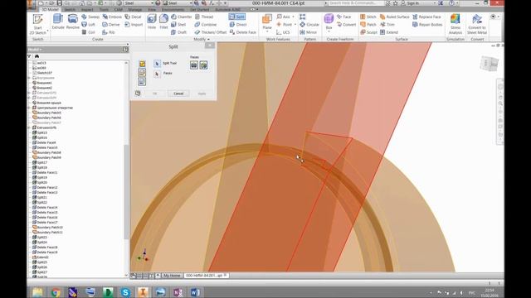
Task: Choose the Chamfer tool
Action: point(181,17)
